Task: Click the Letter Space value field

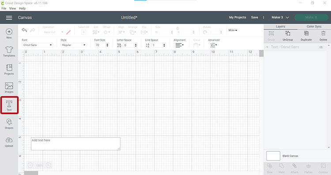Action: point(128,45)
